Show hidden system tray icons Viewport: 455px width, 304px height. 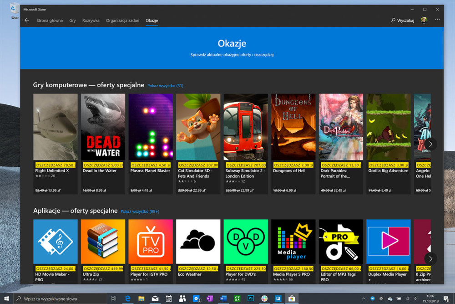pos(364,299)
